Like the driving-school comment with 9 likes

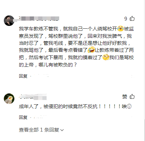tap(132, 19)
